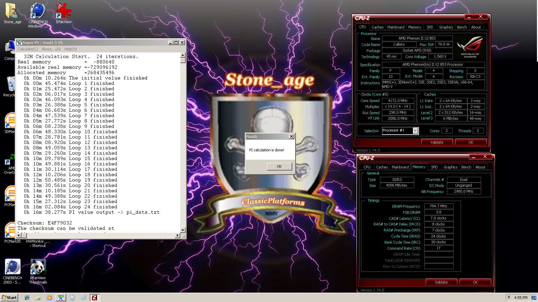The image size is (538, 302).
Task: Open the Calculator taskbar icon
Action: (x=72, y=298)
